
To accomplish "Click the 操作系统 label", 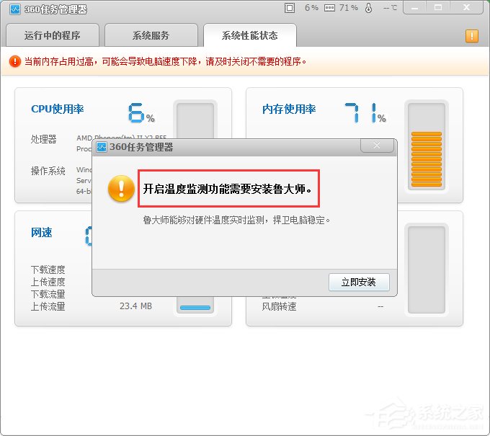I will 48,171.
